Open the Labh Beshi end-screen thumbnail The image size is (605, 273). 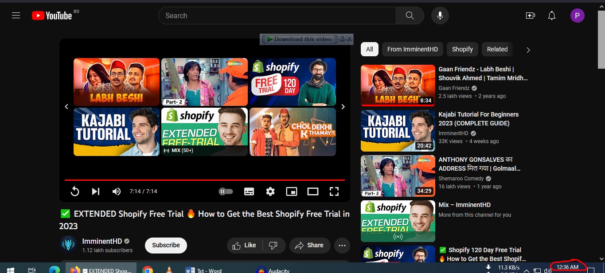click(x=117, y=82)
